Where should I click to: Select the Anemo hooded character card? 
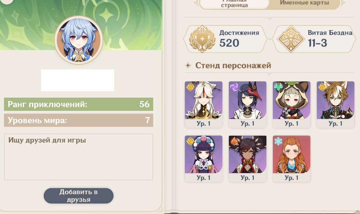pyautogui.click(x=292, y=104)
